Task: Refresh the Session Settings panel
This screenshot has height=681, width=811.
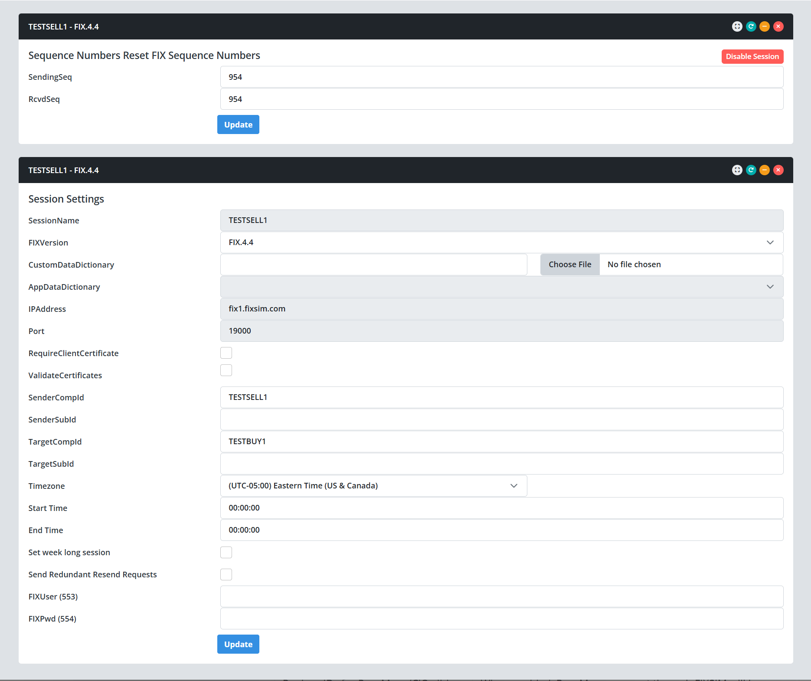Action: 751,170
